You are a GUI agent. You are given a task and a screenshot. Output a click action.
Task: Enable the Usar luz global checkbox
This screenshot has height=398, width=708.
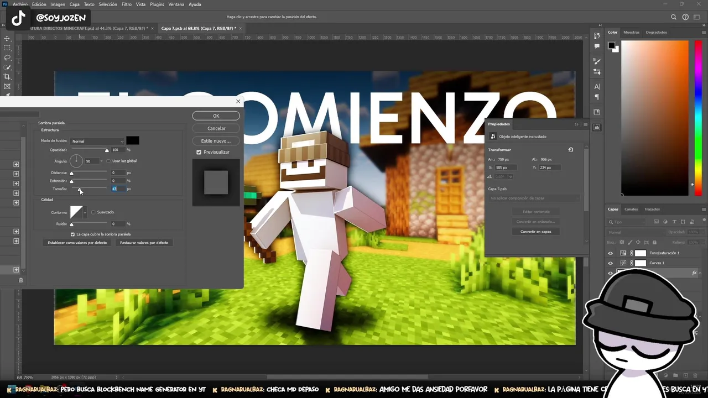point(108,161)
